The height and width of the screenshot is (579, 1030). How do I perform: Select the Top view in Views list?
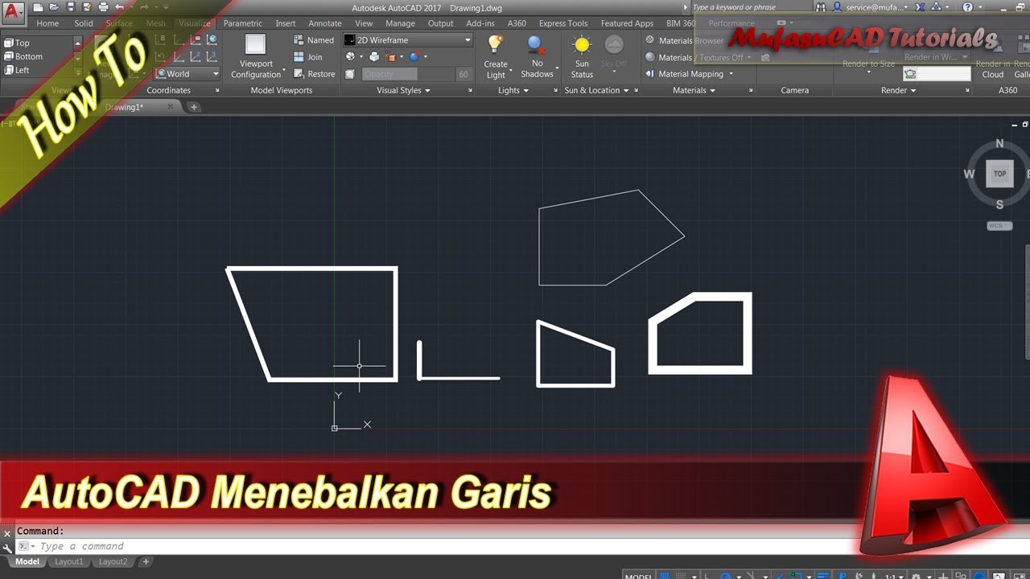point(17,43)
